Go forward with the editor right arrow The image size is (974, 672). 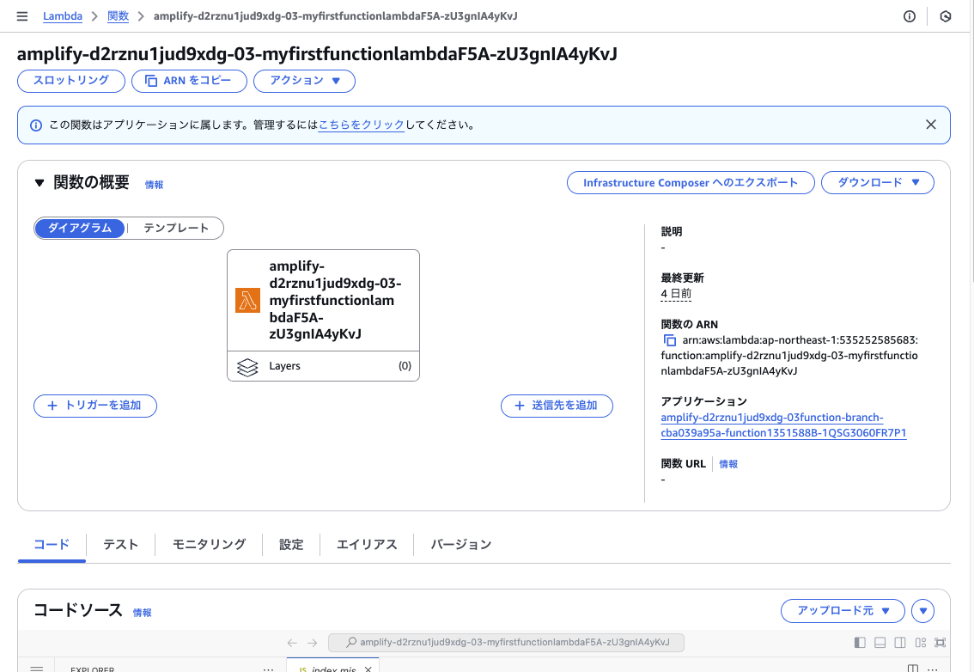(x=312, y=642)
